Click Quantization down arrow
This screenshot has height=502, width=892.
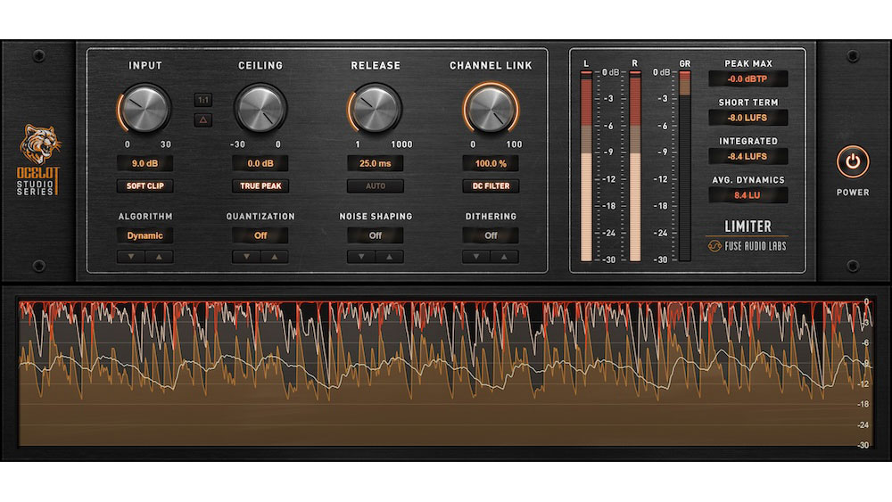[246, 257]
